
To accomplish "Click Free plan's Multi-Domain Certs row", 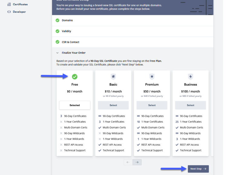I will click(74, 128).
